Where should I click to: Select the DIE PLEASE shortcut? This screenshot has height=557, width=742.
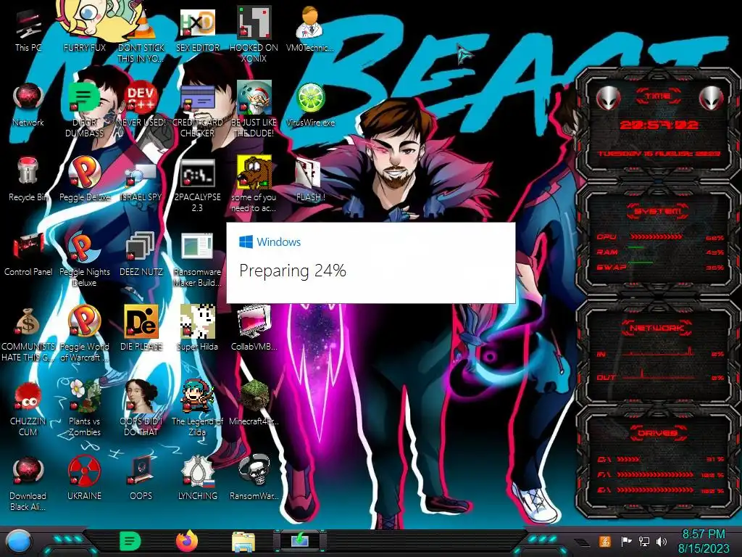click(x=141, y=329)
